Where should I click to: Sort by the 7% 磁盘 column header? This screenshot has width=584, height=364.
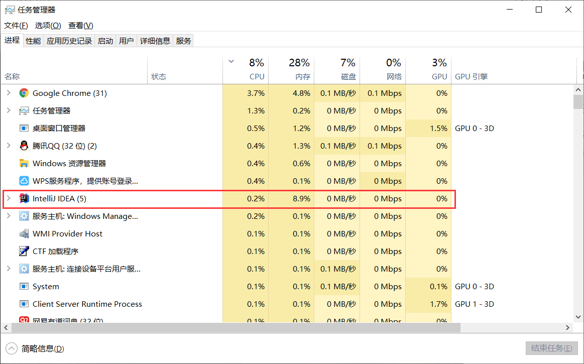pyautogui.click(x=337, y=71)
